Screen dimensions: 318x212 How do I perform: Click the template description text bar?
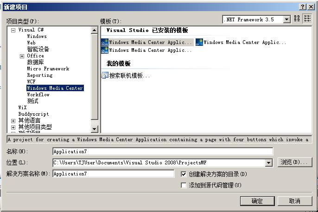tap(159, 139)
